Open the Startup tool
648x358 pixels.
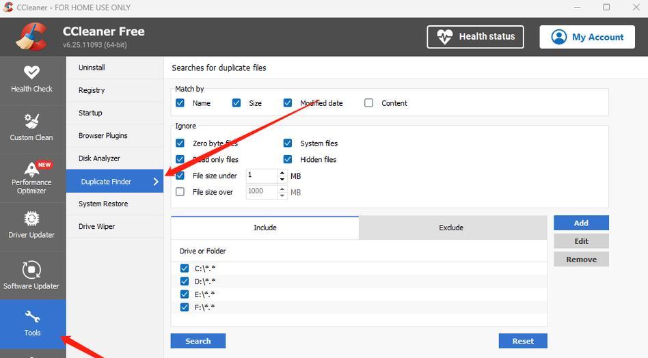coord(114,113)
